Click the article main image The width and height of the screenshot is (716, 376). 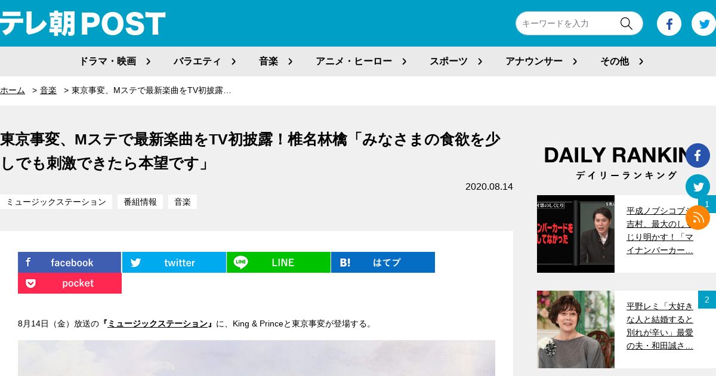(x=257, y=358)
